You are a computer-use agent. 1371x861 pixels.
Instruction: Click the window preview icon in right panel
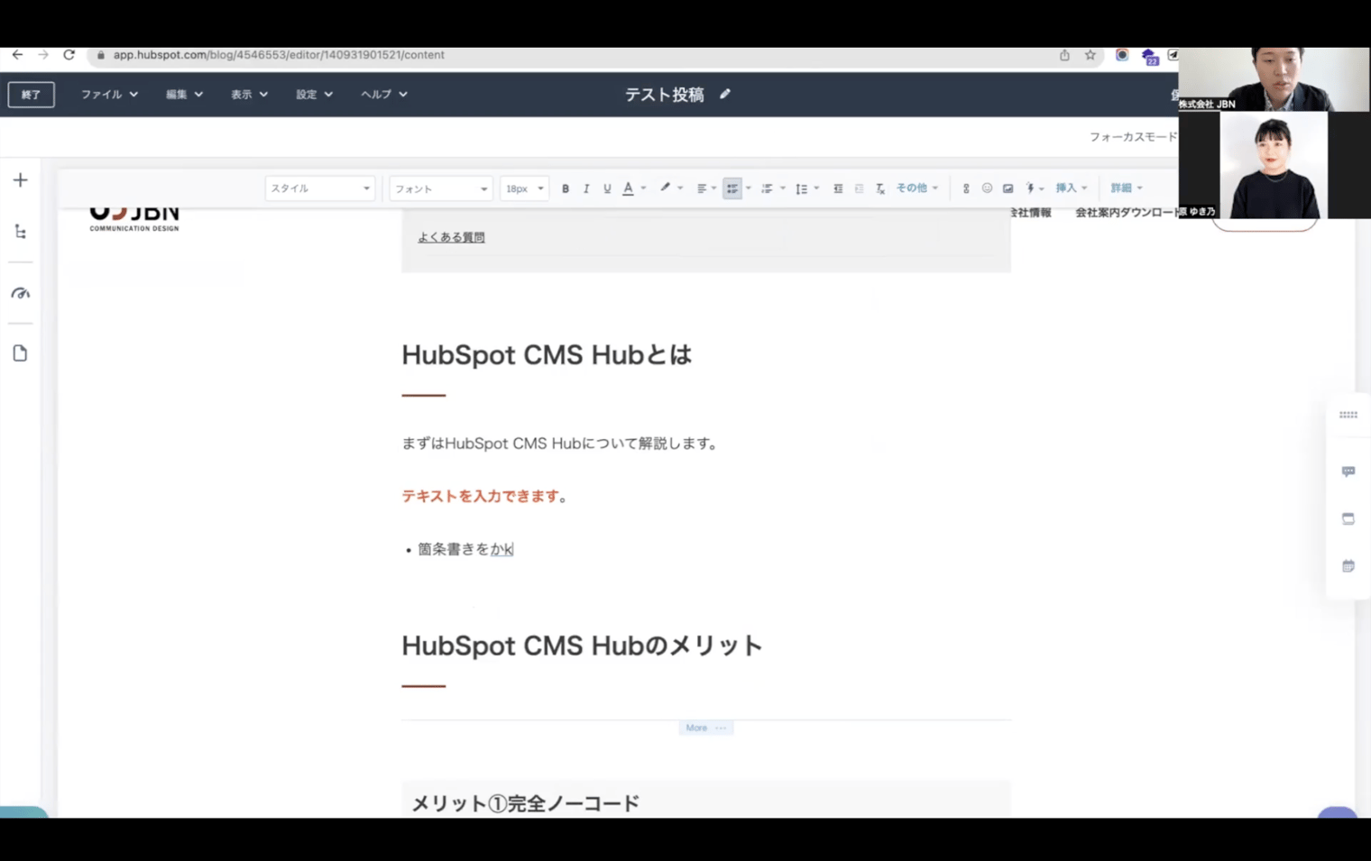click(x=1348, y=518)
